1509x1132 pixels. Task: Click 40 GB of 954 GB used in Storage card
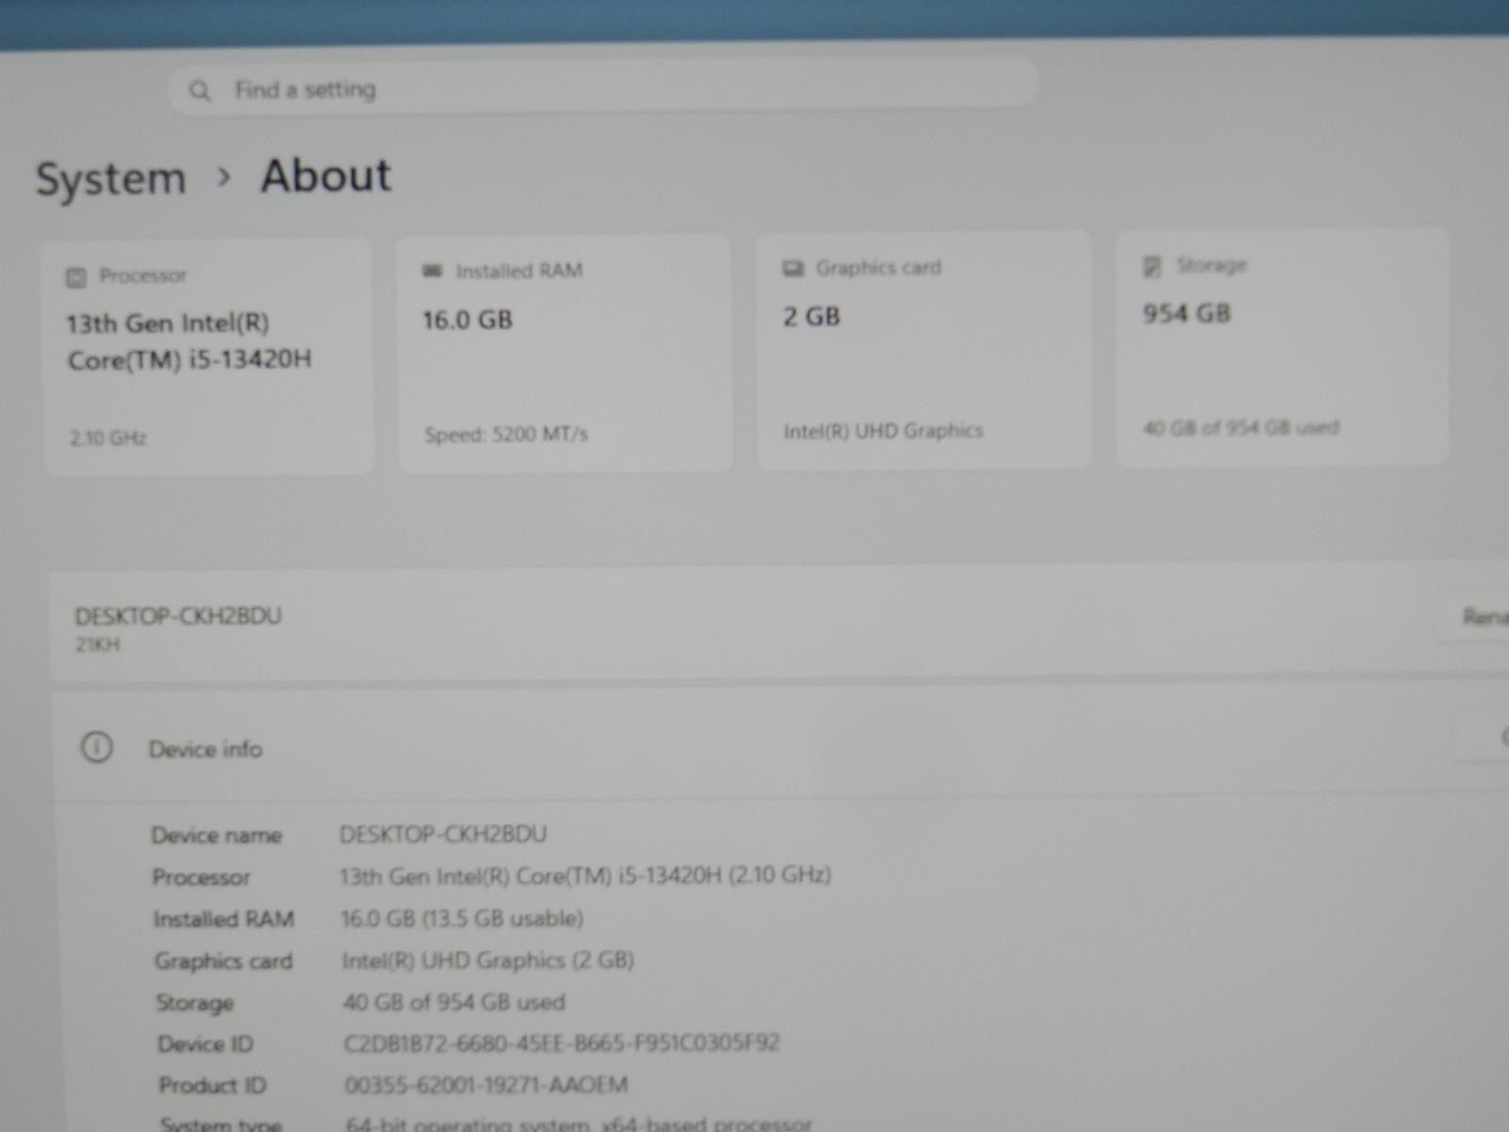[x=1240, y=427]
